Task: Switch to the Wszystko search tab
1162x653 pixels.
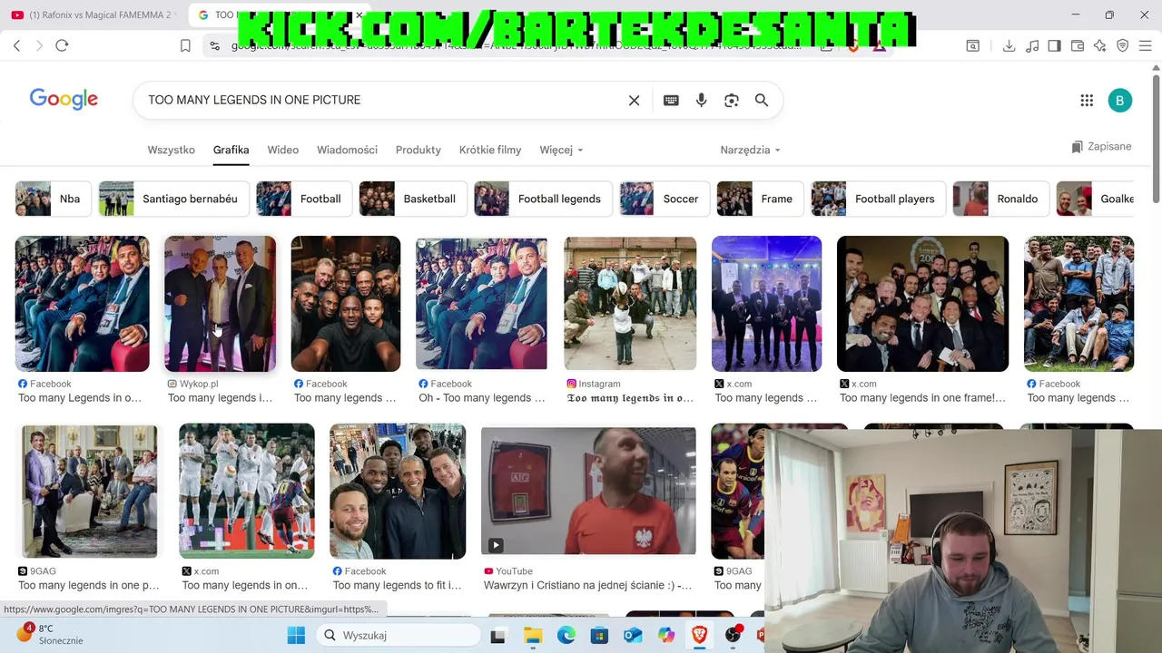Action: [171, 150]
